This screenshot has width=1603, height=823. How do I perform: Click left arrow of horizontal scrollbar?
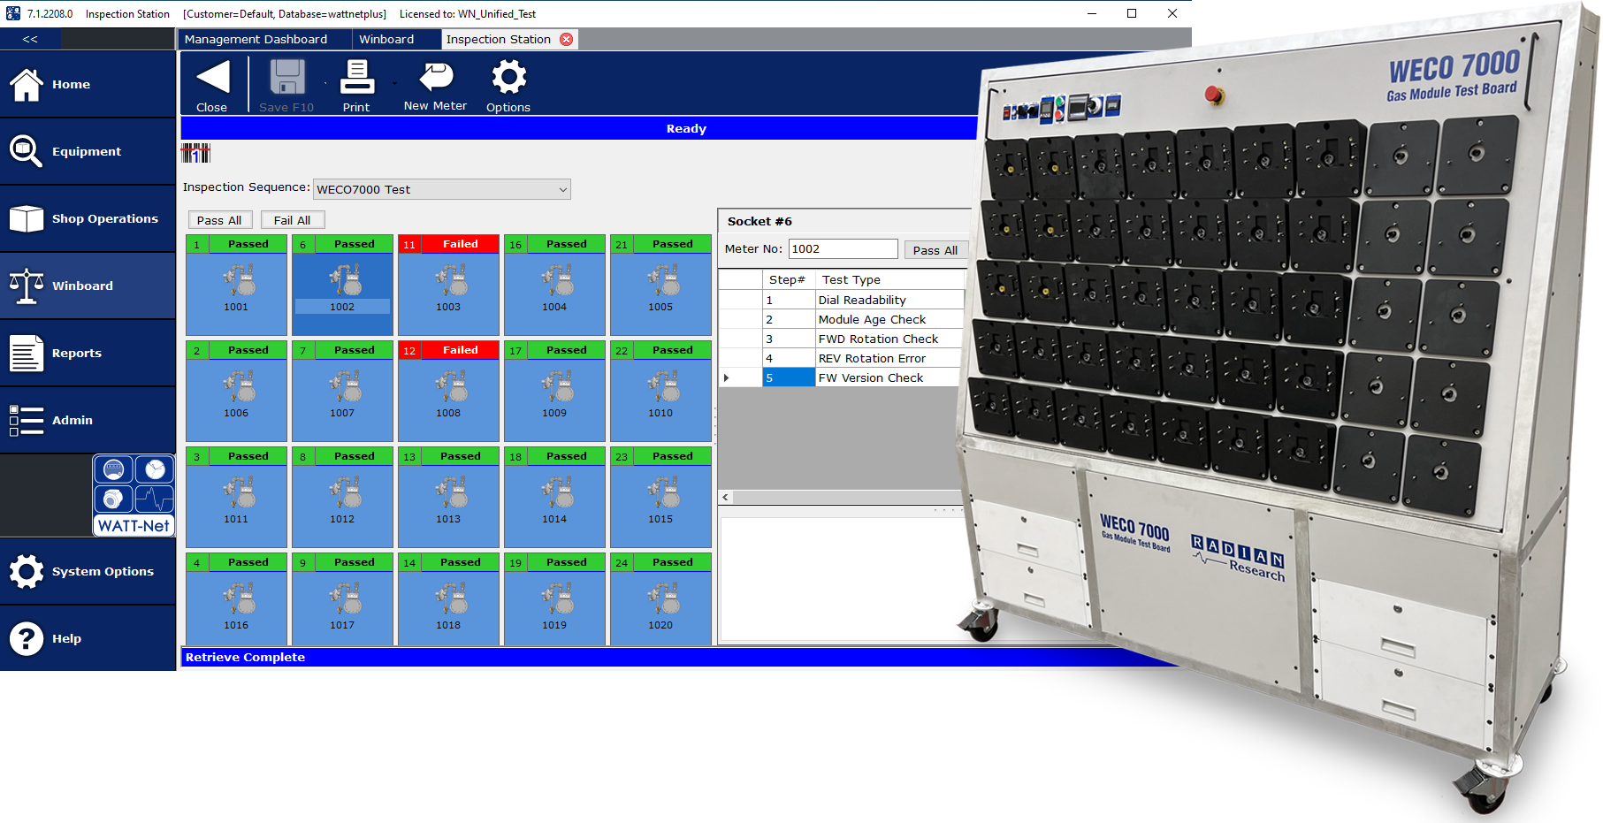726,497
